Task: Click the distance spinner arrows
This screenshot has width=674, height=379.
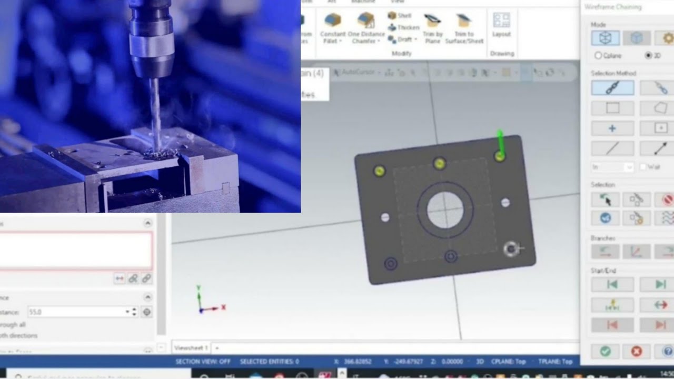Action: [134, 312]
